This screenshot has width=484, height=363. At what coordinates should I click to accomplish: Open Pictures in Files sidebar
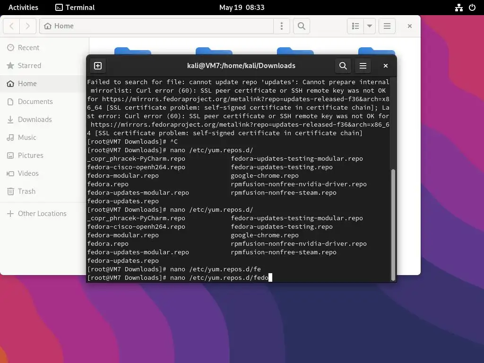click(x=44, y=155)
